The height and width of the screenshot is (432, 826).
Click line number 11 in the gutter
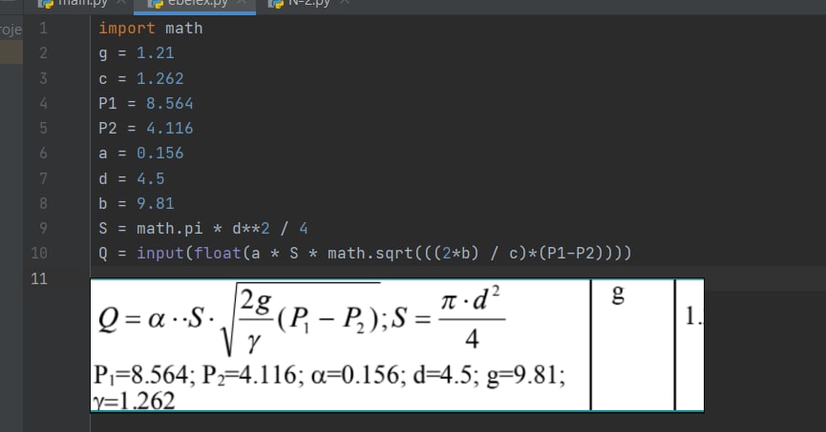pos(39,278)
